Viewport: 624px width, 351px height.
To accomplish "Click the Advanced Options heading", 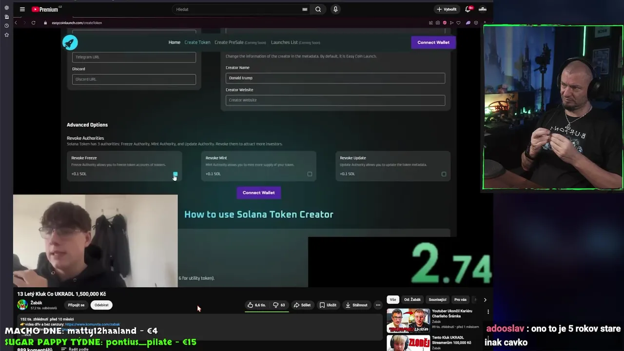I will (87, 125).
